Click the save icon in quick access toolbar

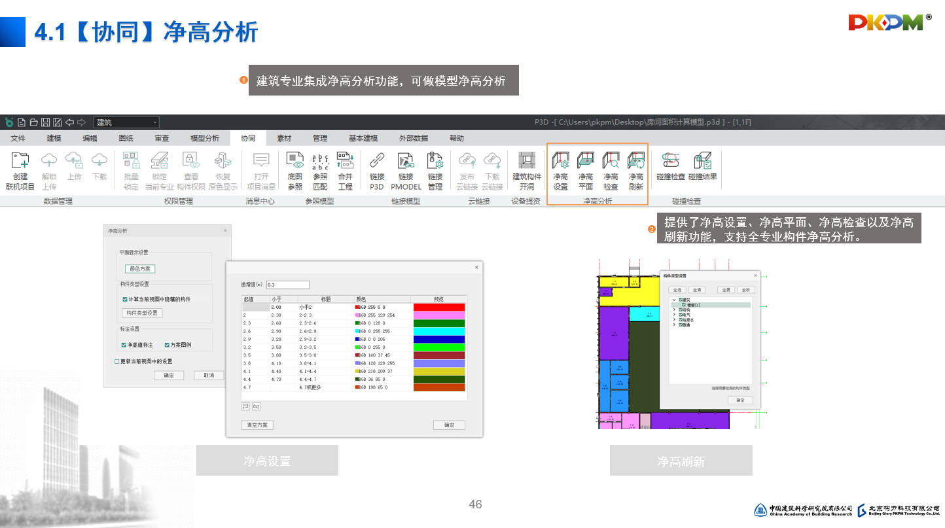tap(45, 122)
